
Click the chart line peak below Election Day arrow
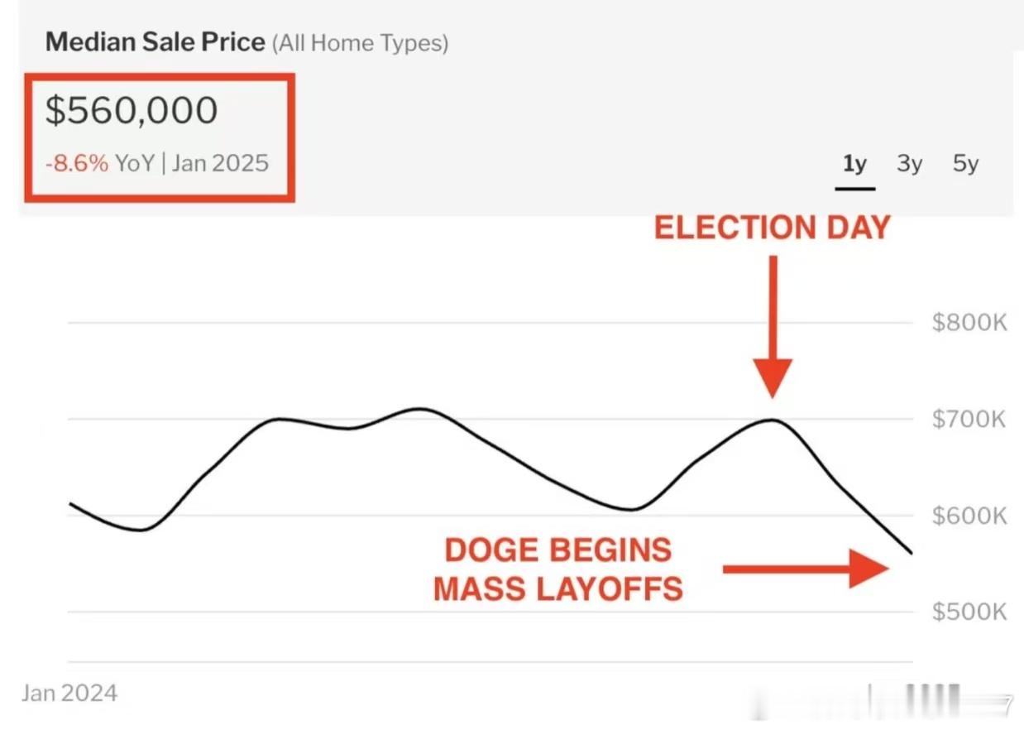coord(771,420)
